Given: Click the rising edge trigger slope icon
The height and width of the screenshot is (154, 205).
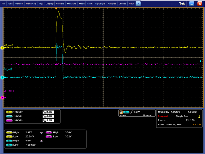Looking at the screenshot, I should [131, 112].
